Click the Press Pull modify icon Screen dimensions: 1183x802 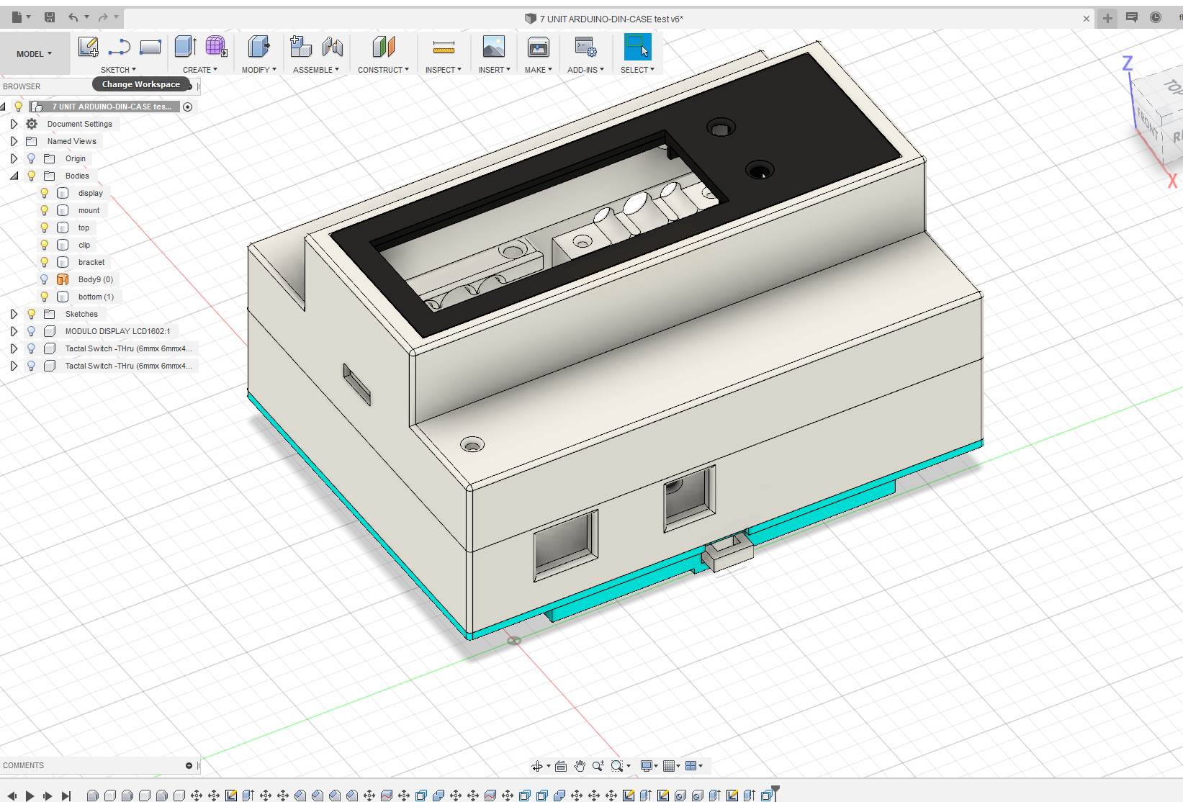[x=258, y=47]
